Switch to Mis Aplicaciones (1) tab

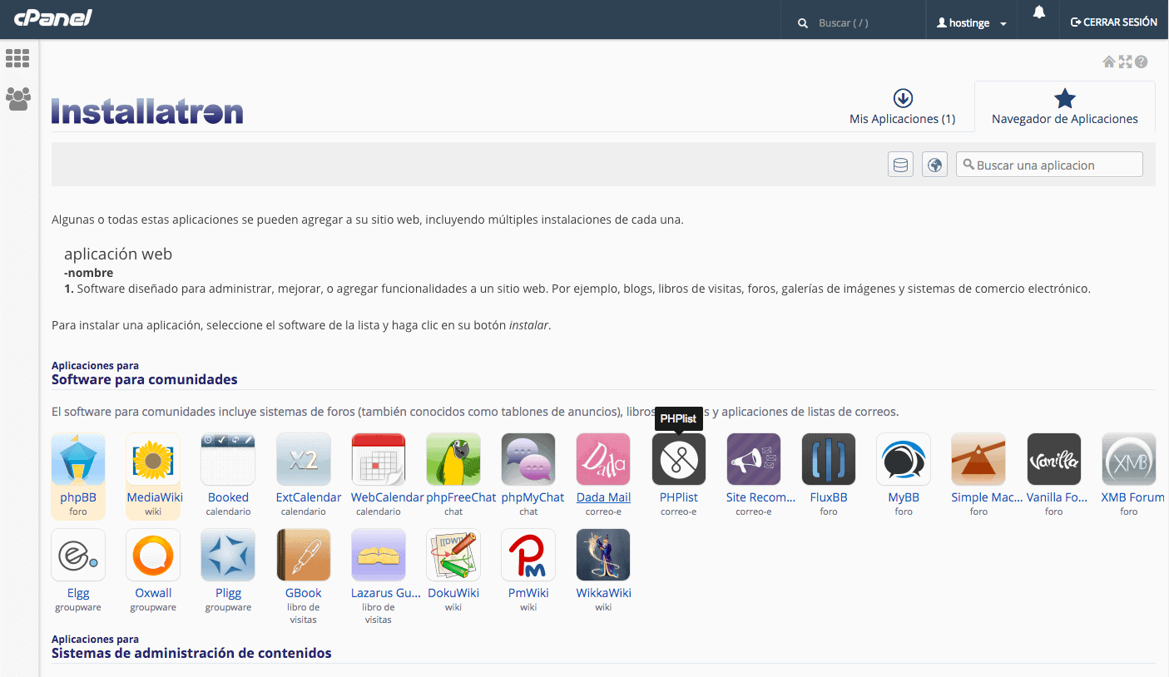[902, 108]
